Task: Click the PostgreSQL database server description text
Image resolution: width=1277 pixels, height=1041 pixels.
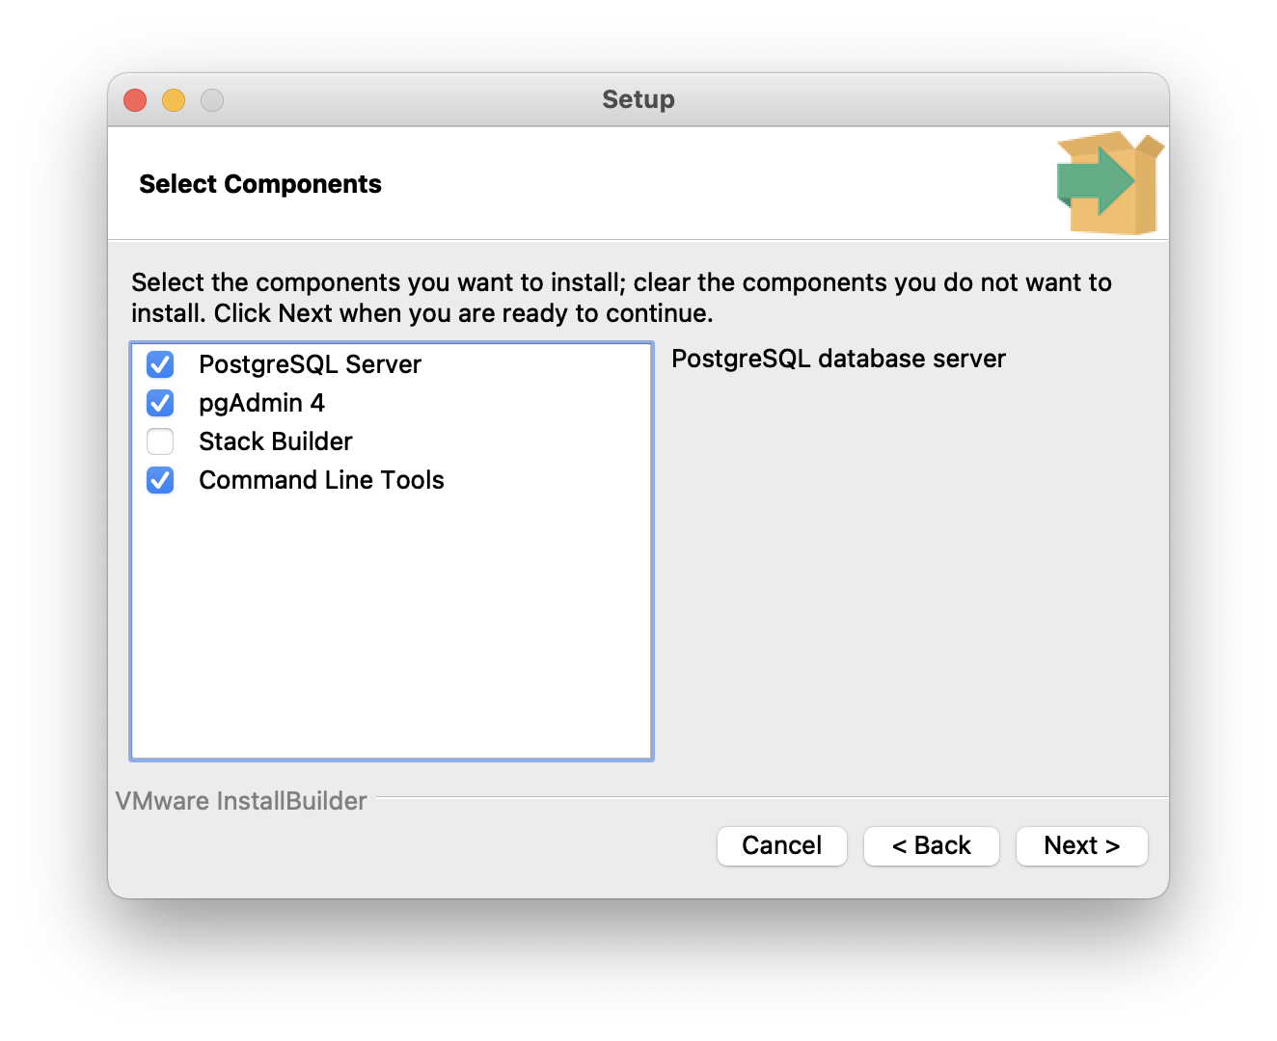Action: 839,359
